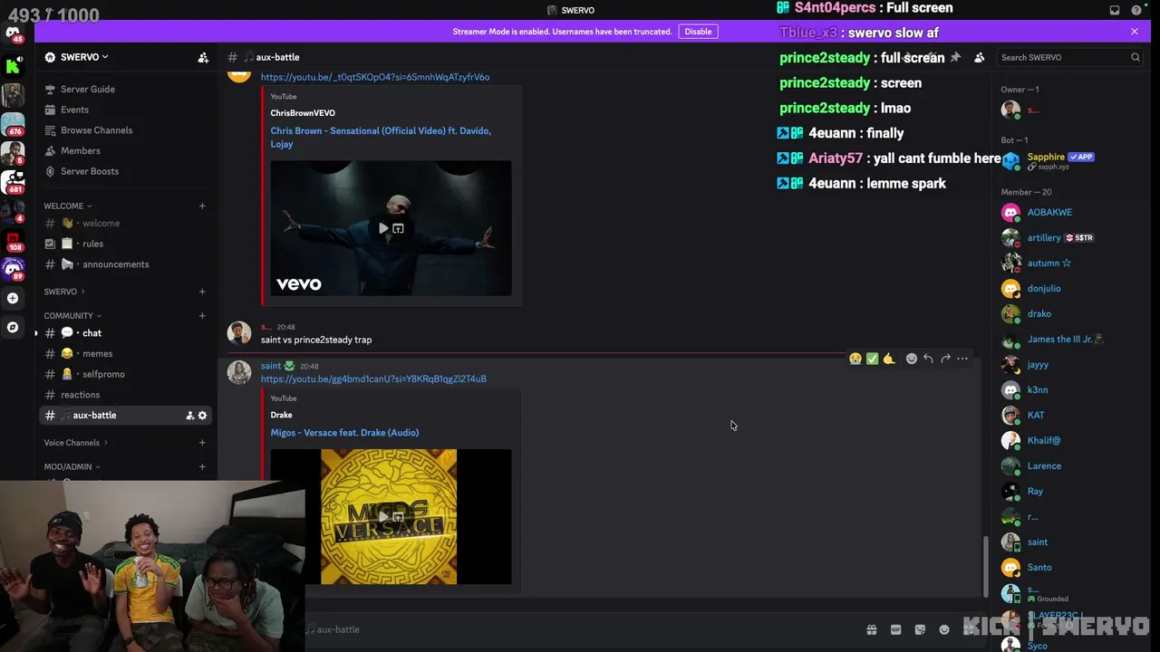1160x652 pixels.
Task: Open add reaction picker on saint's message
Action: (x=912, y=359)
